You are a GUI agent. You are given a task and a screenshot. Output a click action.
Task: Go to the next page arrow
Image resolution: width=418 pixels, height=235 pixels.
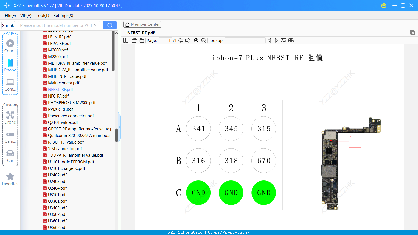pos(188,40)
